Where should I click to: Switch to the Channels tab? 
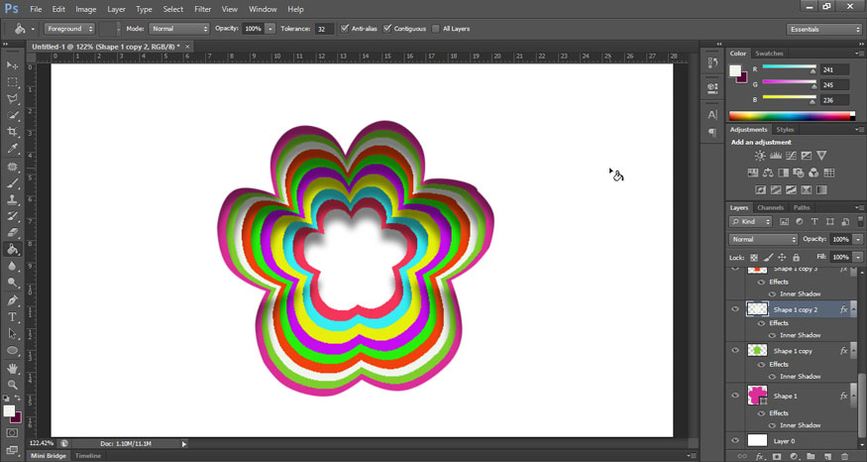(770, 207)
